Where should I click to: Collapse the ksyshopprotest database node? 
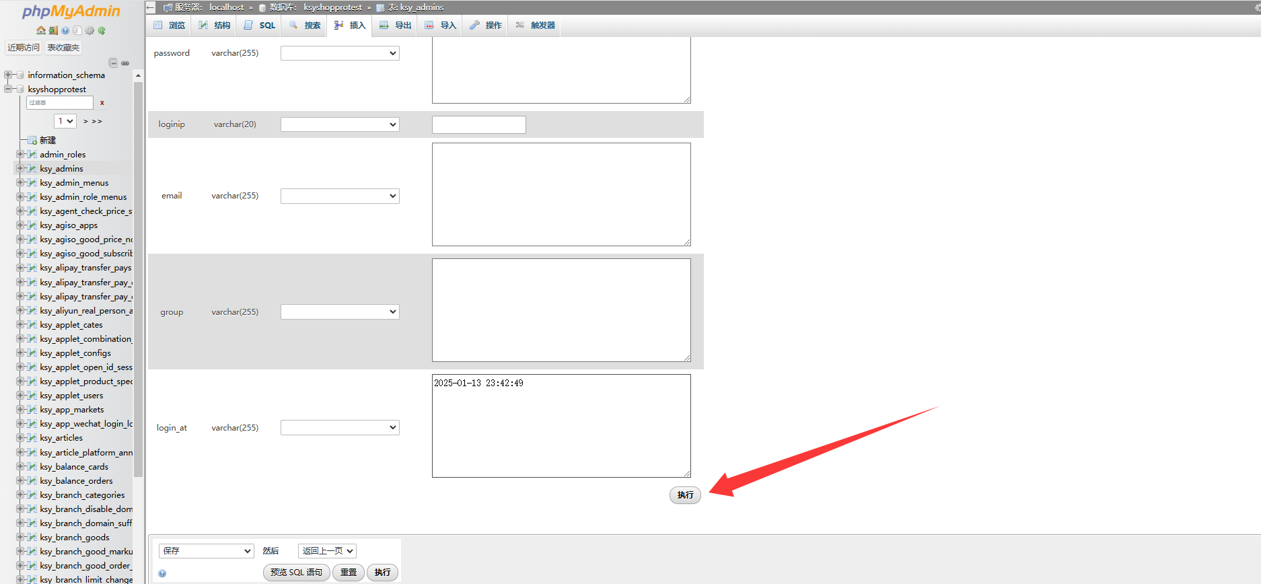[x=8, y=89]
